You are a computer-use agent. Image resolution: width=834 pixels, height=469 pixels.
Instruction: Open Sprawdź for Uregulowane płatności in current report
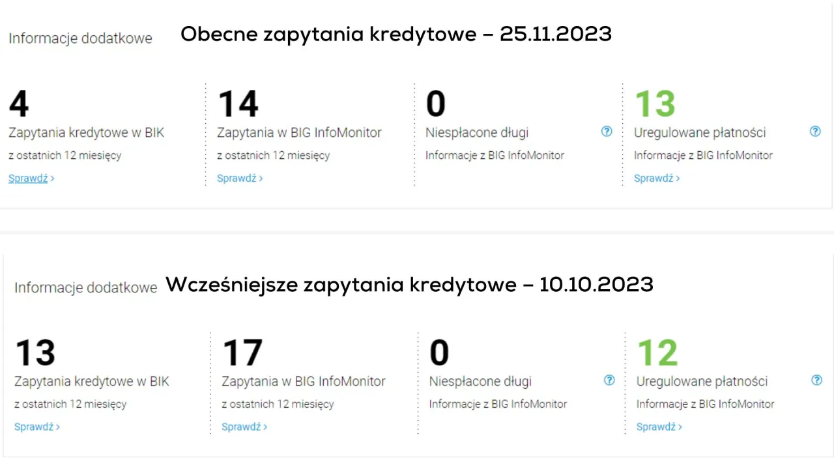[x=652, y=178]
